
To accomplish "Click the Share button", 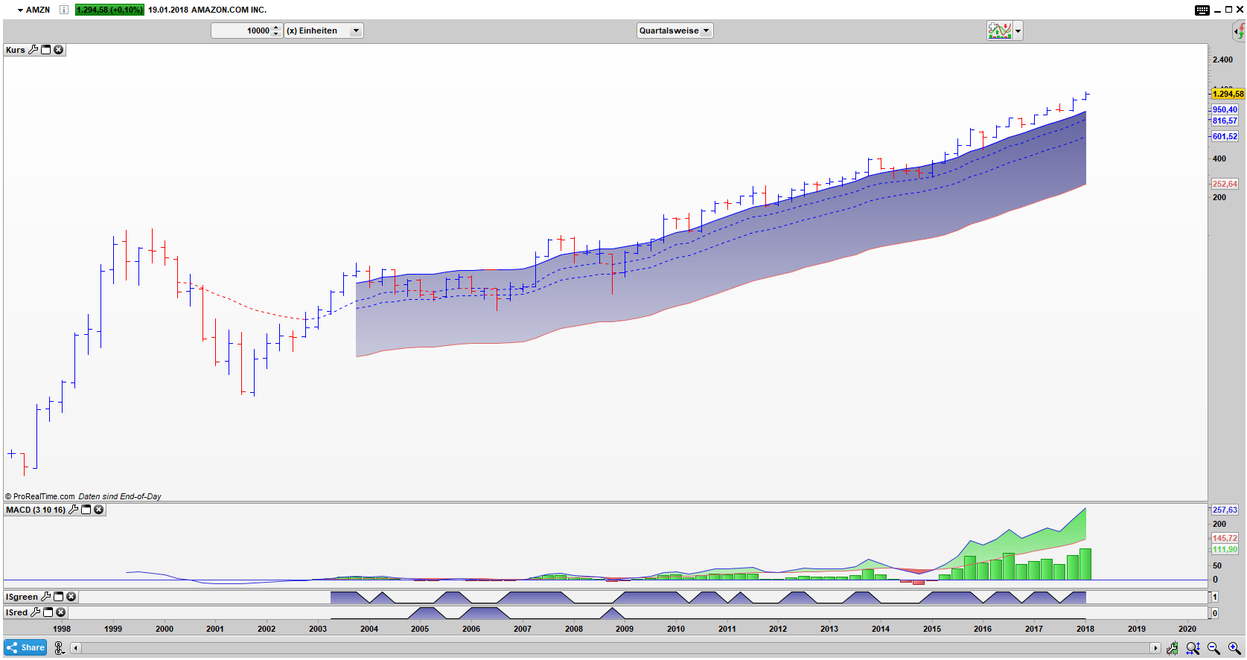I will (x=25, y=647).
